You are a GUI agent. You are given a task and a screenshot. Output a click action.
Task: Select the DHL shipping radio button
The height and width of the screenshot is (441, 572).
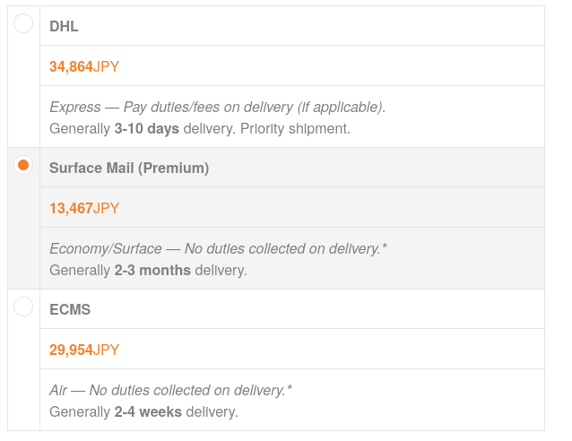(23, 23)
